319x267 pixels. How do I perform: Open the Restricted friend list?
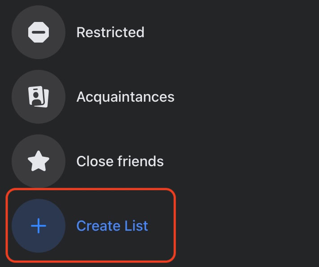pyautogui.click(x=110, y=33)
